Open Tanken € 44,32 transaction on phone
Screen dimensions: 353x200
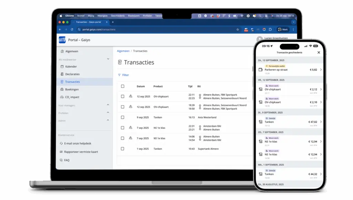[x=290, y=174]
